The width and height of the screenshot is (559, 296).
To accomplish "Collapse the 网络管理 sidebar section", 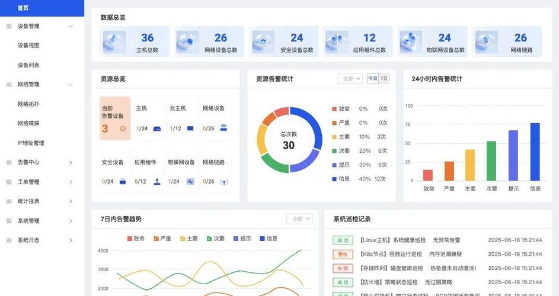I will (71, 85).
